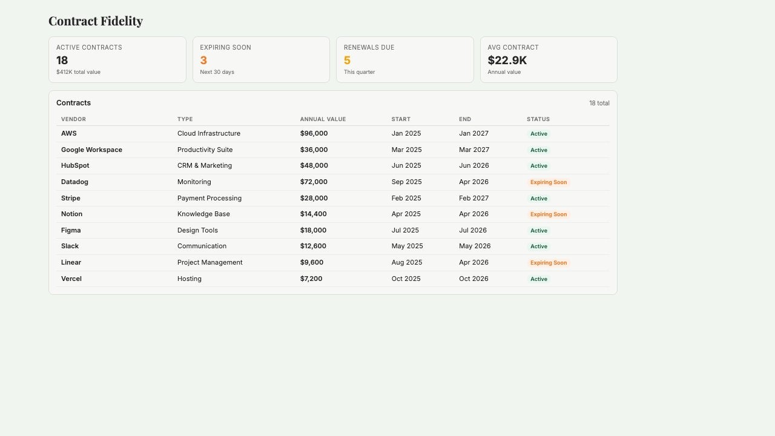The width and height of the screenshot is (775, 436).
Task: Click the Notion Expiring Soon badge
Action: [x=549, y=214]
